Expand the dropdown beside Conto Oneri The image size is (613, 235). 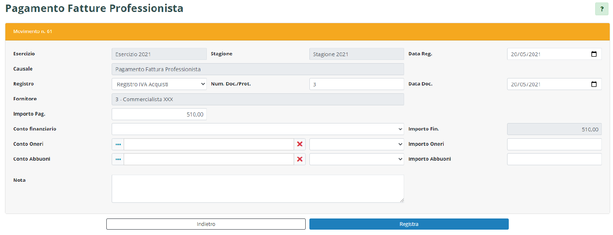(356, 144)
